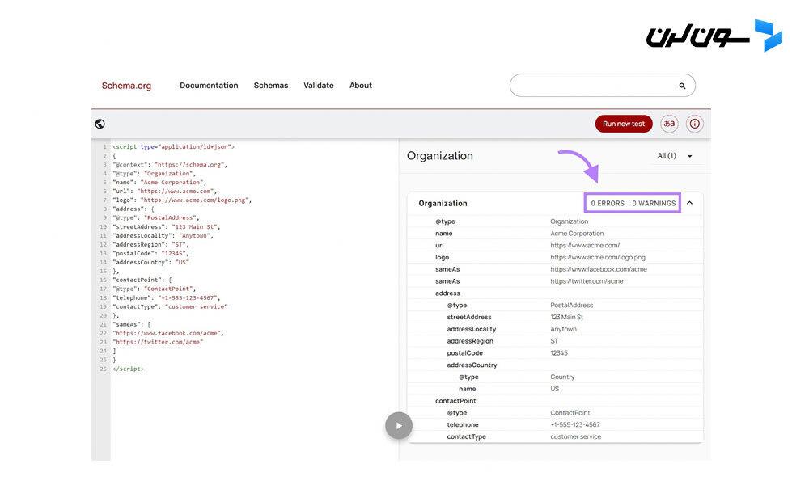
Task: Click the telephone property label
Action: [463, 424]
